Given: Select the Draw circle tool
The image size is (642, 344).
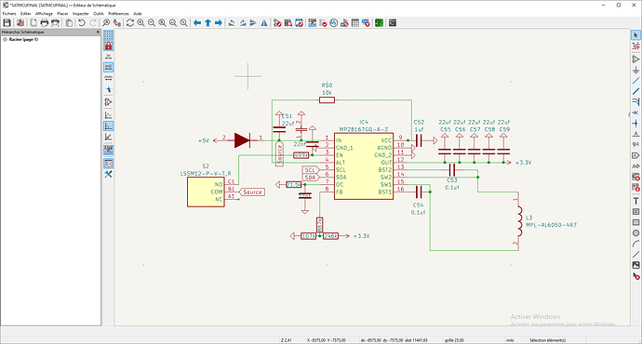Looking at the screenshot, I should (x=635, y=233).
